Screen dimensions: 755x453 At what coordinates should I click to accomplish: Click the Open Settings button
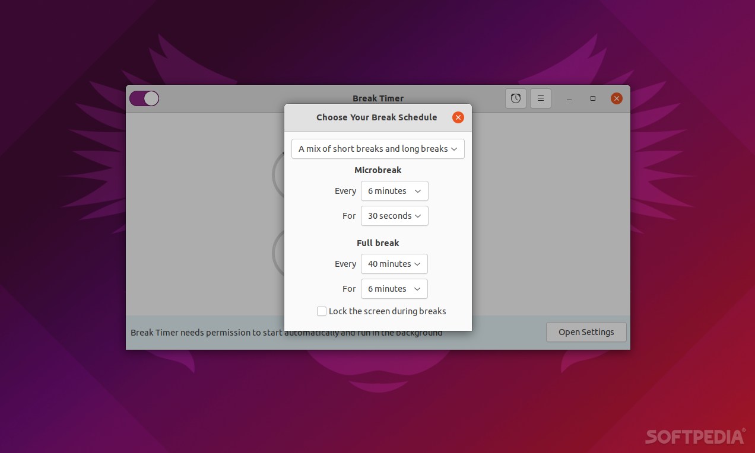coord(586,332)
